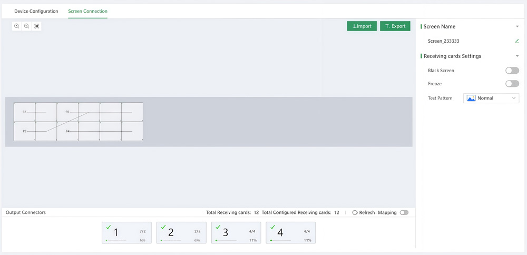The width and height of the screenshot is (527, 255).
Task: Click the green checkmark on connector 4
Action: [x=272, y=227]
